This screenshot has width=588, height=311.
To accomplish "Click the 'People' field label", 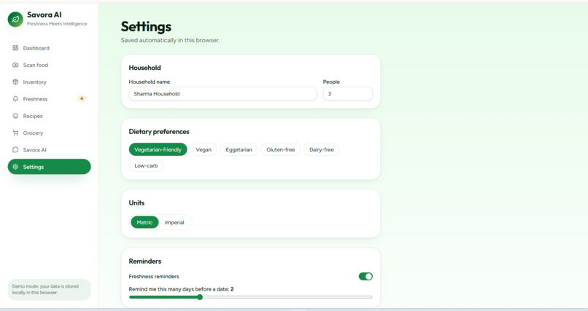I will (x=331, y=82).
